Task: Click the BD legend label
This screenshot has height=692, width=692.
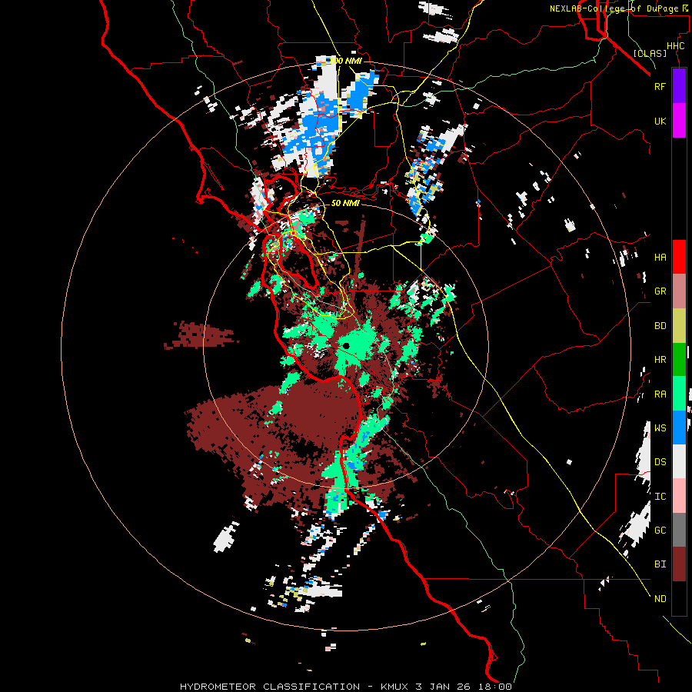Action: tap(660, 326)
